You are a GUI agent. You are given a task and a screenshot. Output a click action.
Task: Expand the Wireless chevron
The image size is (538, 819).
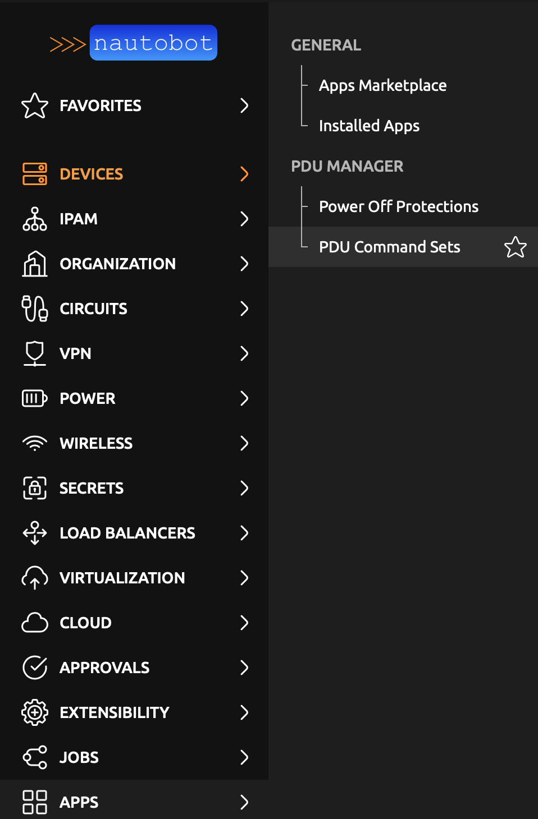244,443
